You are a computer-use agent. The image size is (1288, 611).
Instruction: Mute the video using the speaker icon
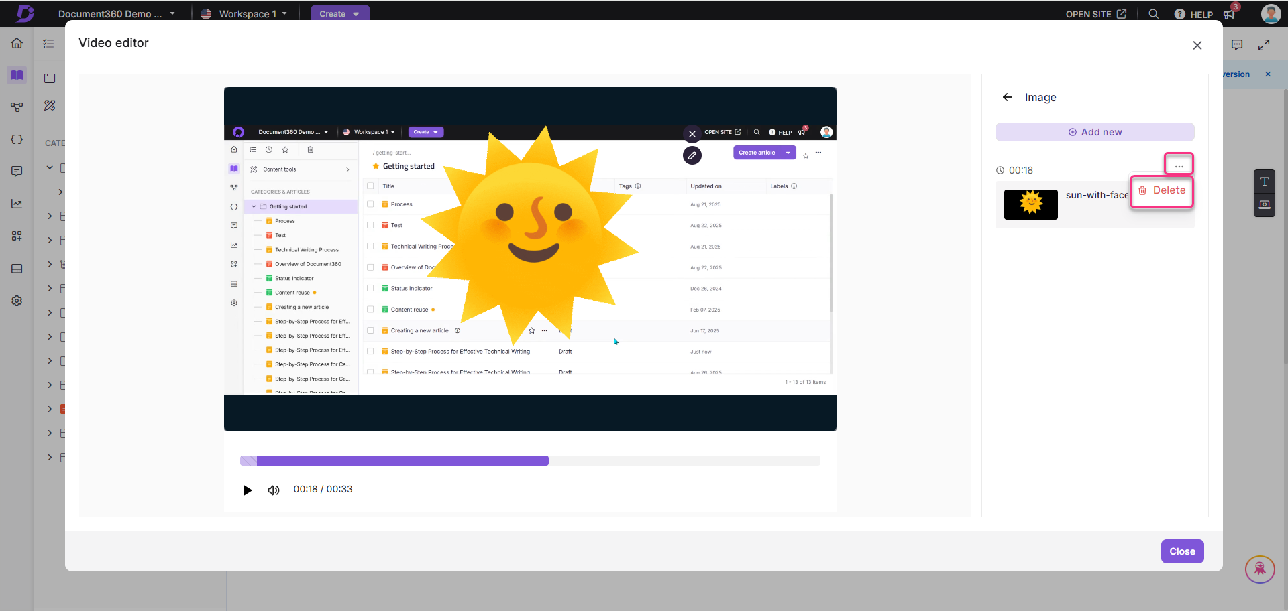273,490
